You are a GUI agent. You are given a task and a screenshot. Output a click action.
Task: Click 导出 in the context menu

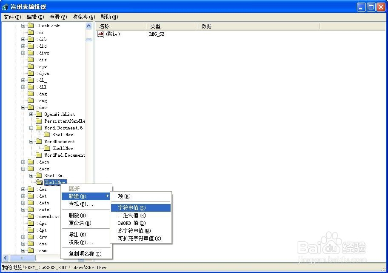point(77,234)
